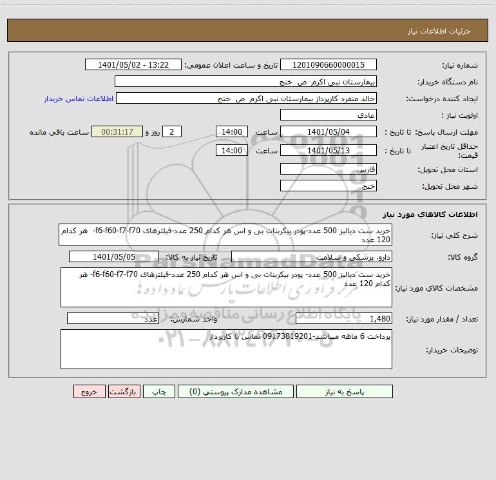496x480 pixels.
Task: Click the label واحد شمارش
Action: (x=194, y=319)
